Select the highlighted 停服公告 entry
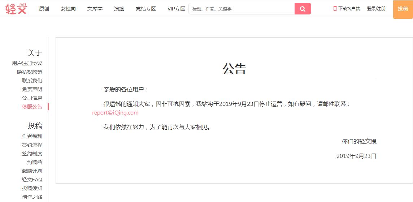 32,107
